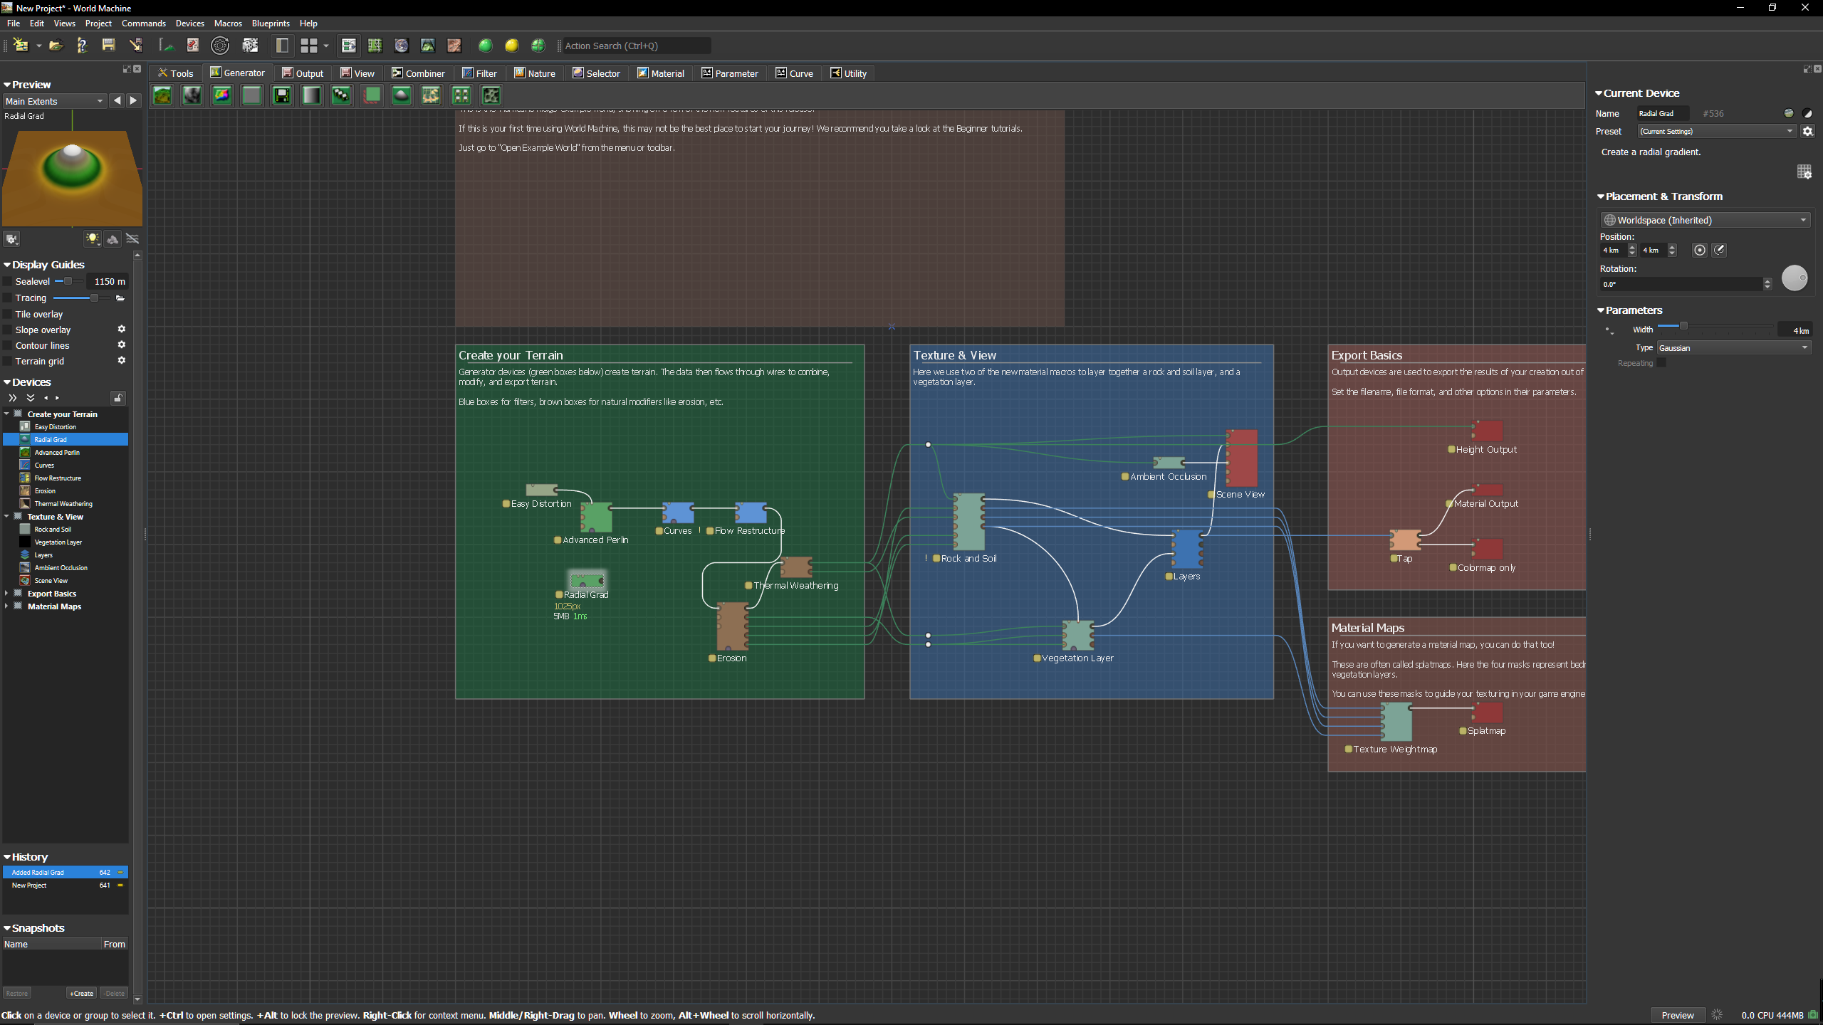
Task: Select the File Input floppy generator icon
Action: coord(282,95)
